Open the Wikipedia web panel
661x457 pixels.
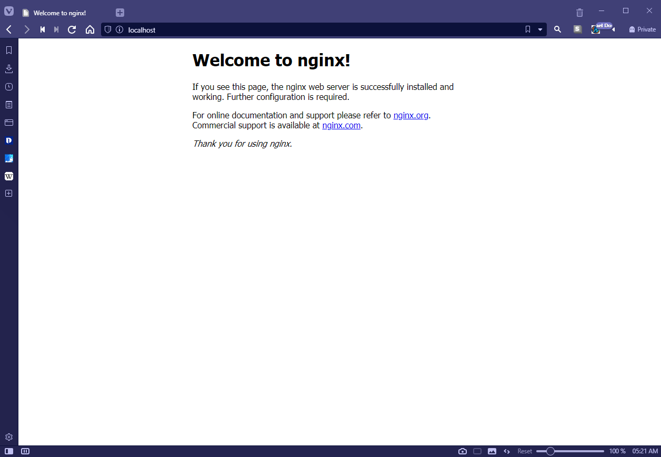(x=9, y=176)
